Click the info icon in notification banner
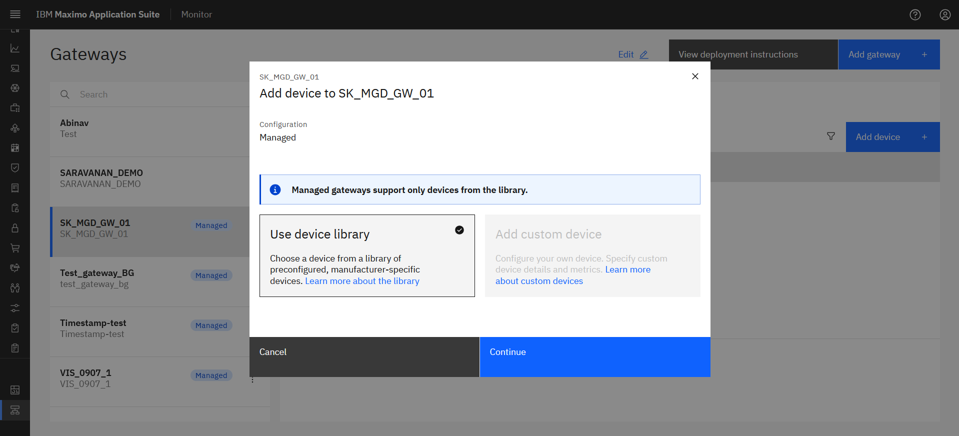This screenshot has width=959, height=436. (275, 189)
